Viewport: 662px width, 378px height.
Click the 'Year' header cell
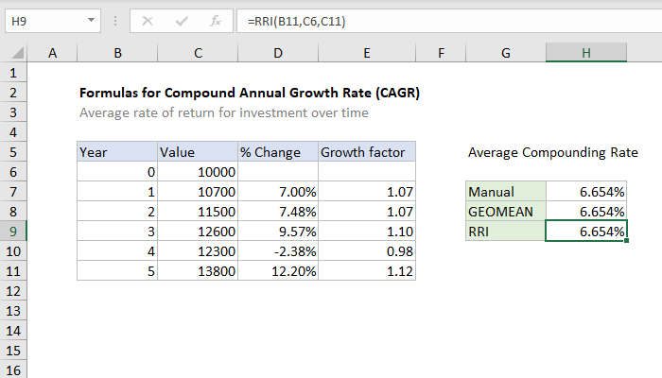pyautogui.click(x=117, y=152)
